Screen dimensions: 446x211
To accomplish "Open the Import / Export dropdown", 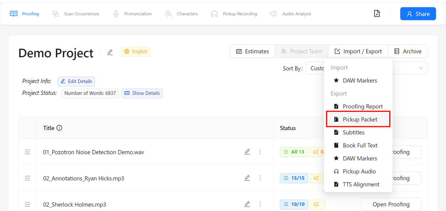I will coord(358,51).
